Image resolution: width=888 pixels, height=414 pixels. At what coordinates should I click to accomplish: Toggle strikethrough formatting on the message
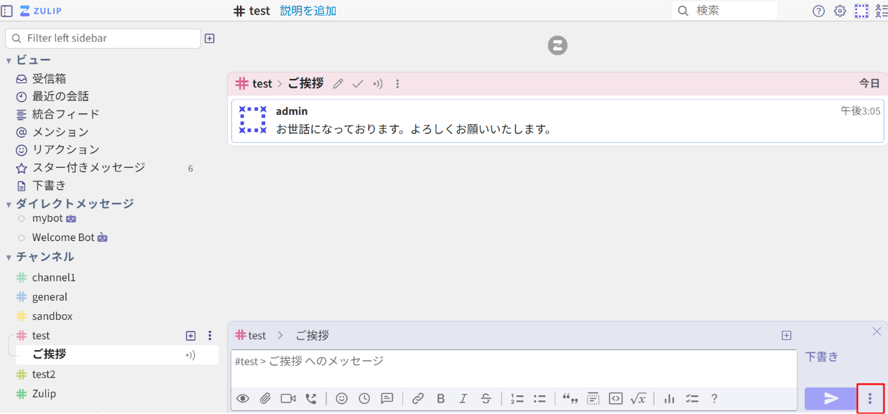pyautogui.click(x=486, y=398)
